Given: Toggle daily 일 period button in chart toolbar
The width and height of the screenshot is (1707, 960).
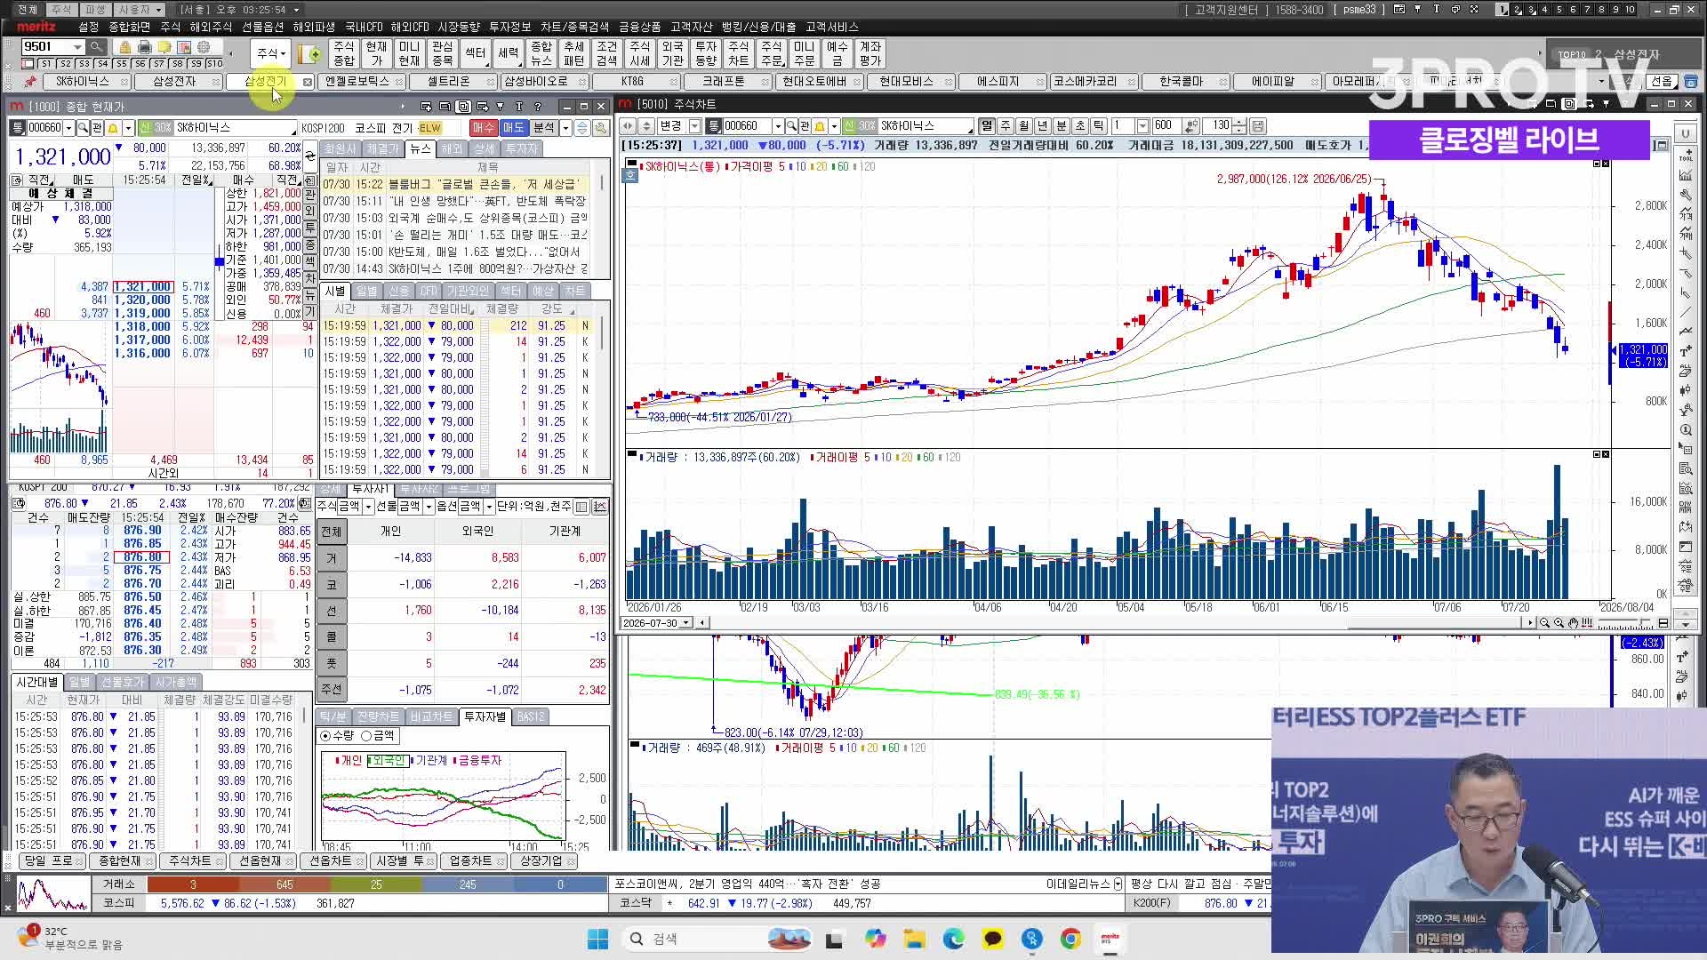Looking at the screenshot, I should (987, 126).
